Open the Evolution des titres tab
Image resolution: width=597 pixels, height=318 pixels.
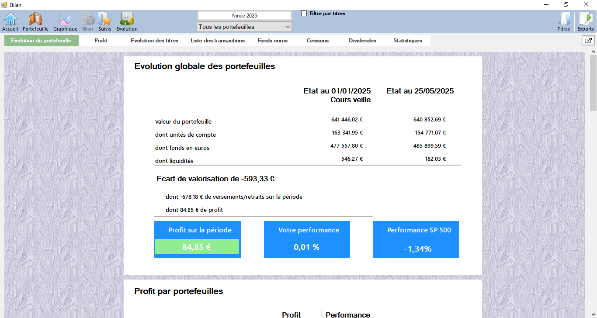click(x=154, y=41)
